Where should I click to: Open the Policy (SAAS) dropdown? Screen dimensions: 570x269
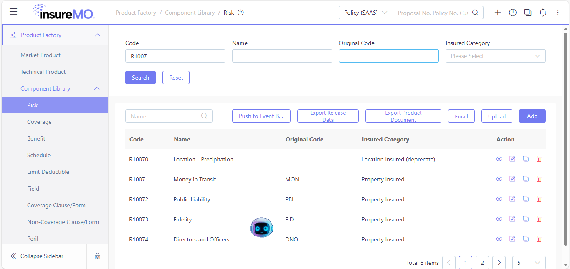[x=366, y=13]
